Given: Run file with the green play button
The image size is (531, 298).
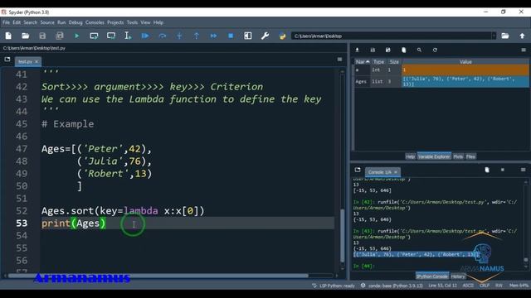Looking at the screenshot, I should click(77, 36).
